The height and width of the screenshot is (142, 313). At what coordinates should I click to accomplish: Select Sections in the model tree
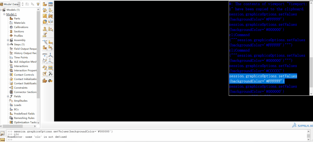coord(19,31)
